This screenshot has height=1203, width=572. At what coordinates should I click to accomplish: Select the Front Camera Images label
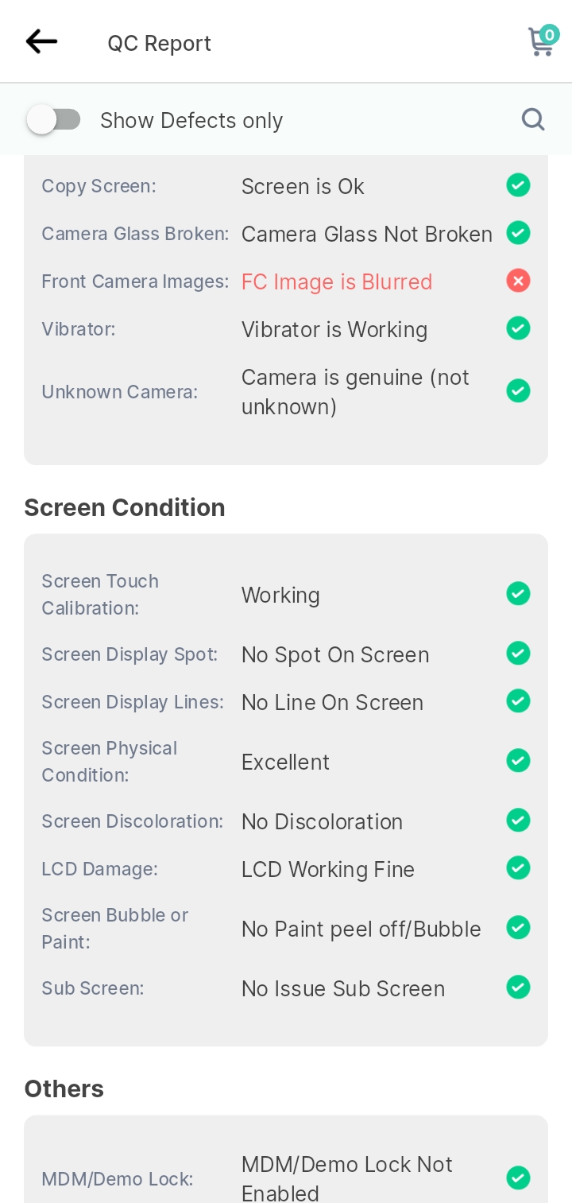[135, 281]
